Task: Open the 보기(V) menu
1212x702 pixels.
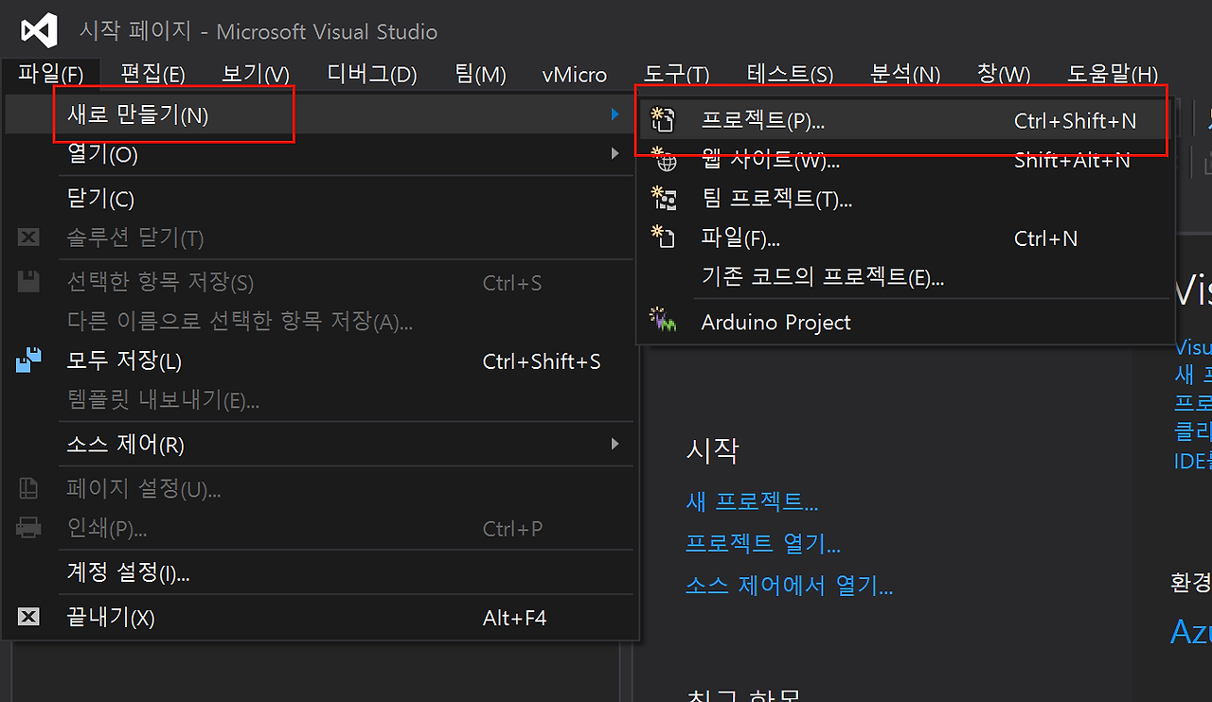Action: coord(256,74)
